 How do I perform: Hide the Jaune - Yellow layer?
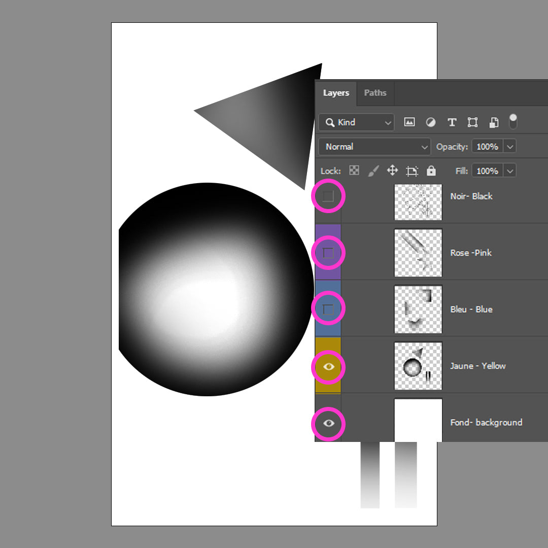pyautogui.click(x=328, y=366)
